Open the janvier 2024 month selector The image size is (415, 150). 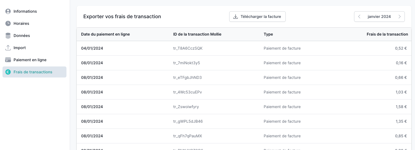[x=379, y=17]
